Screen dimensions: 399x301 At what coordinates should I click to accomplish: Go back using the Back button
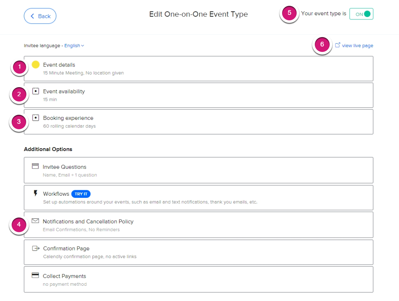point(40,16)
